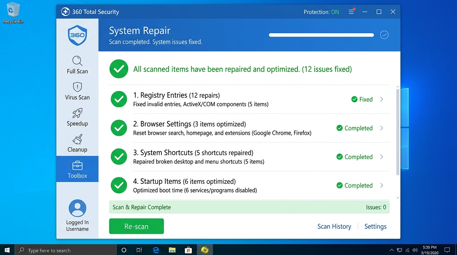The image size is (457, 255).
Task: Select the Cleanup brush icon
Action: [x=77, y=143]
